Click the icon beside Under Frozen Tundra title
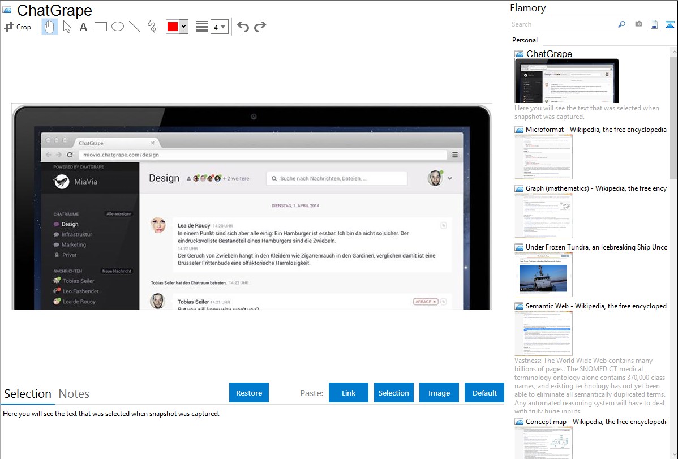 pyautogui.click(x=519, y=247)
